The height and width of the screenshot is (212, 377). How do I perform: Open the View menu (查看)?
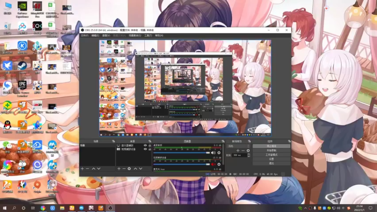106,36
